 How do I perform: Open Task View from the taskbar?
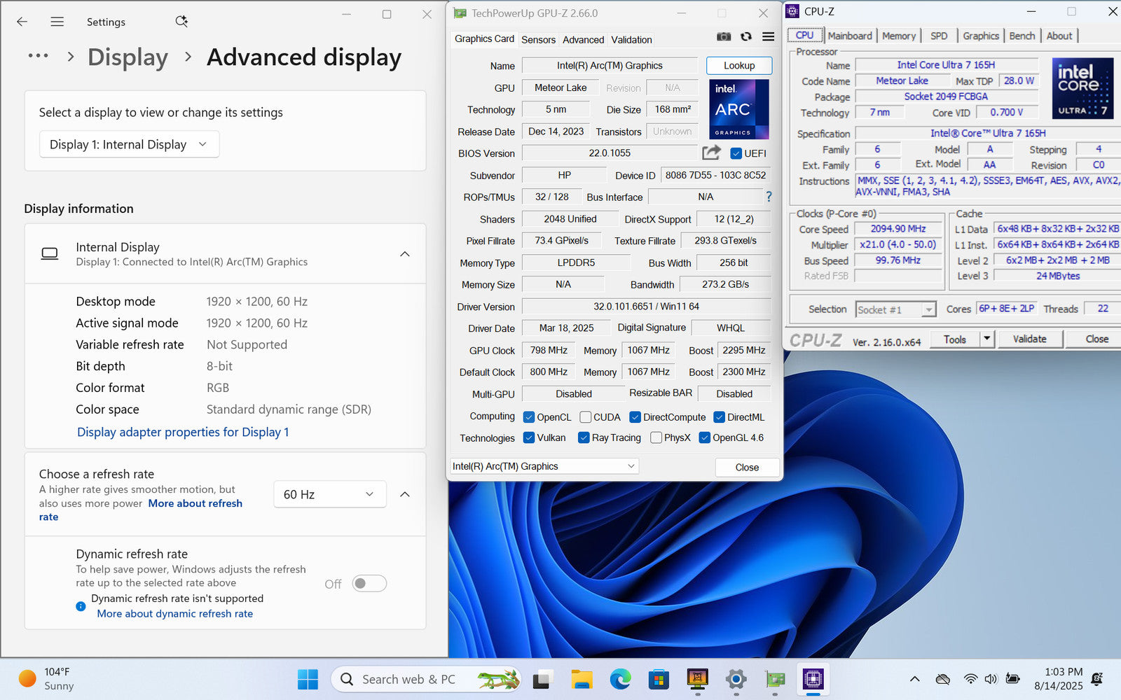543,679
